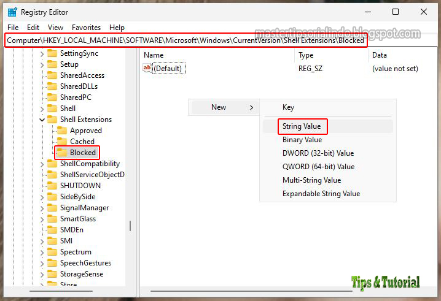The image size is (441, 301).
Task: Expand the SettingSync key
Action: pyautogui.click(x=42, y=53)
